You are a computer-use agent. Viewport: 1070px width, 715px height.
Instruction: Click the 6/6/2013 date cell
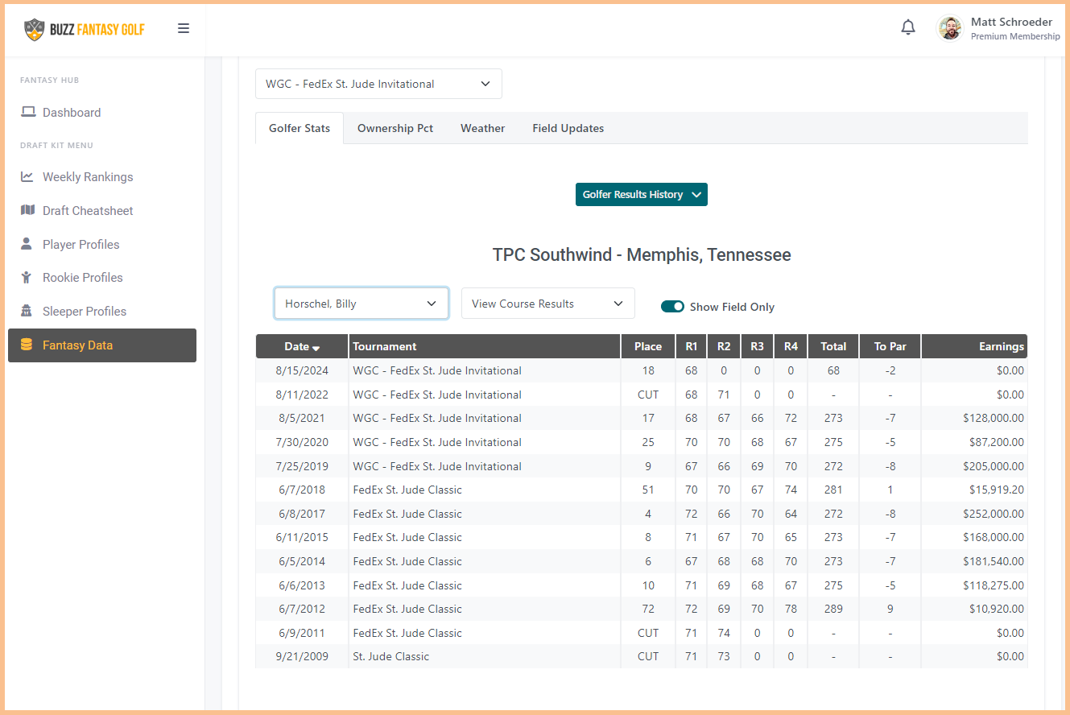coord(302,585)
